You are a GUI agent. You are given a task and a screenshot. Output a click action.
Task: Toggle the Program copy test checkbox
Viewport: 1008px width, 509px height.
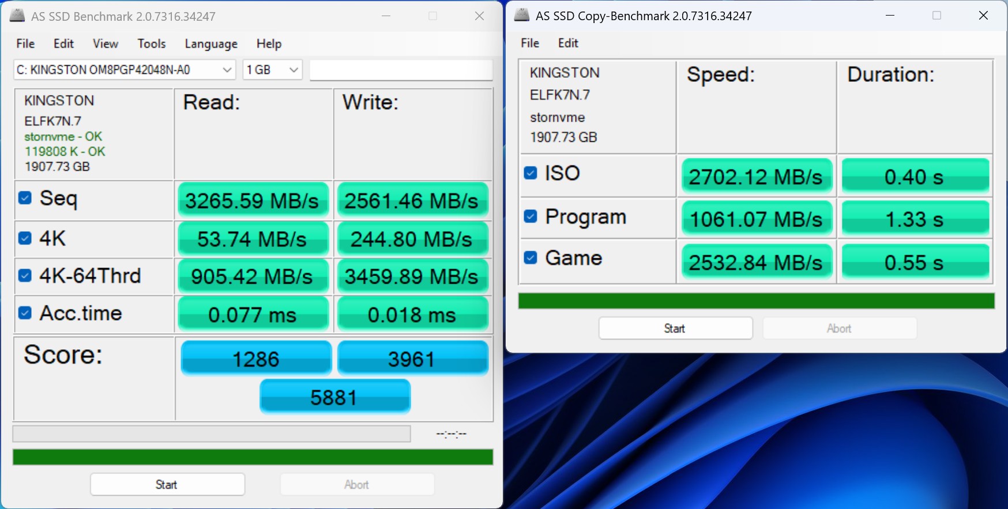click(x=531, y=216)
